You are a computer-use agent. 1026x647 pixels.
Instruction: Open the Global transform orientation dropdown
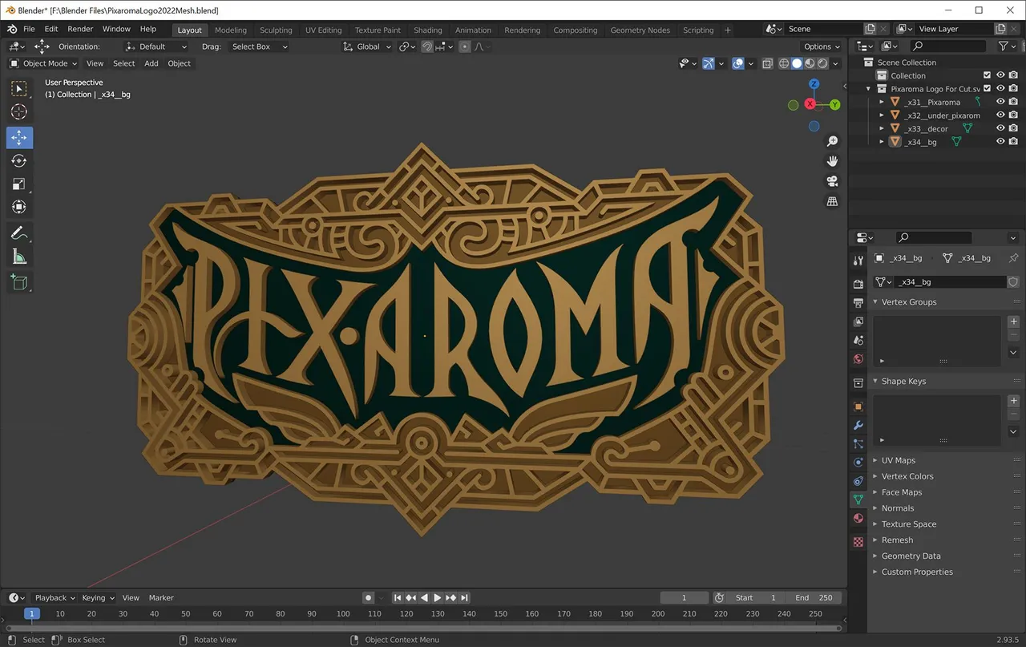click(367, 47)
